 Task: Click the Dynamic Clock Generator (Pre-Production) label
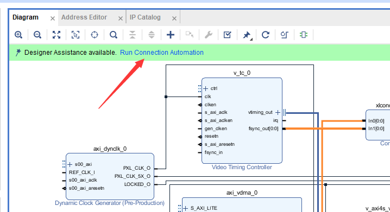(110, 203)
